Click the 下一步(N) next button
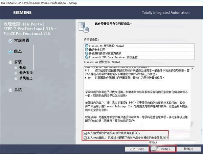The height and width of the screenshot is (154, 203). 163,149
